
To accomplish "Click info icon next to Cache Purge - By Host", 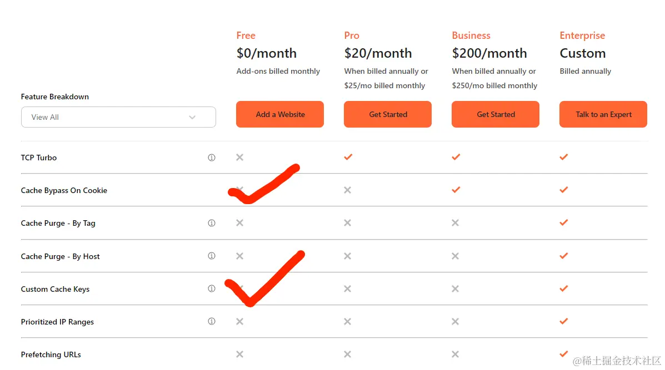I will 211,256.
